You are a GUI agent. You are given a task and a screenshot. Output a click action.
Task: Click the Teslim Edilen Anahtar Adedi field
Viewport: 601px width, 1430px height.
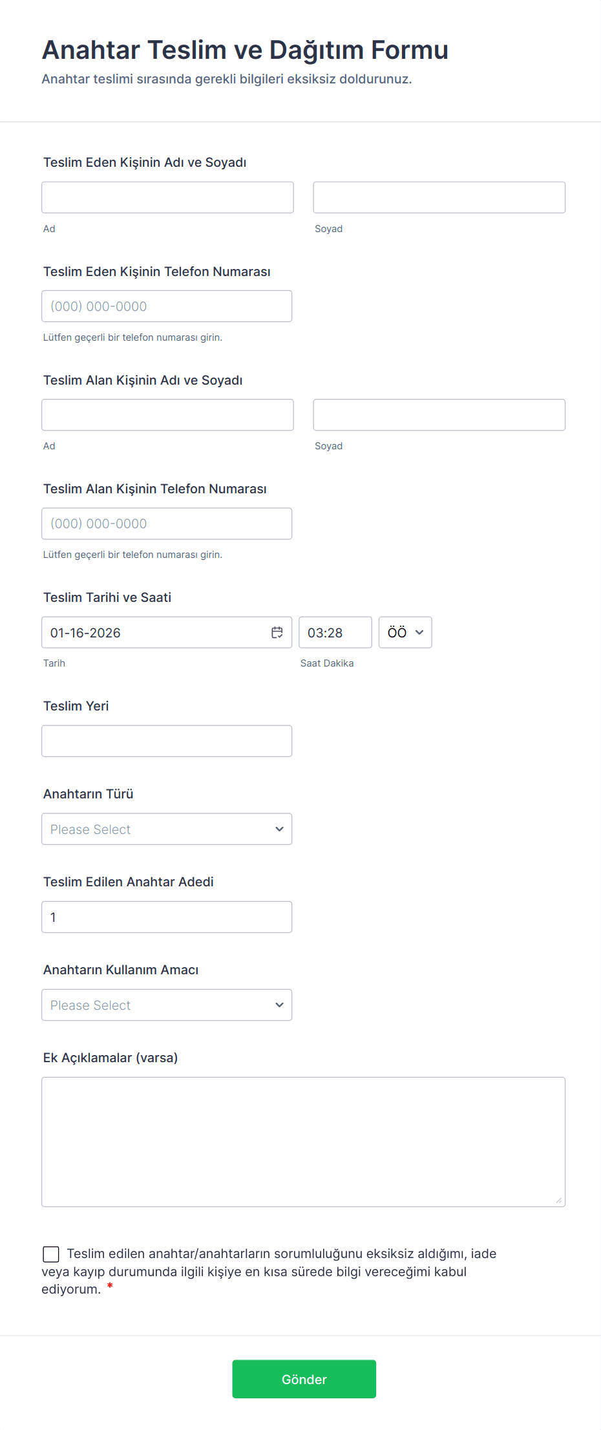pos(167,917)
